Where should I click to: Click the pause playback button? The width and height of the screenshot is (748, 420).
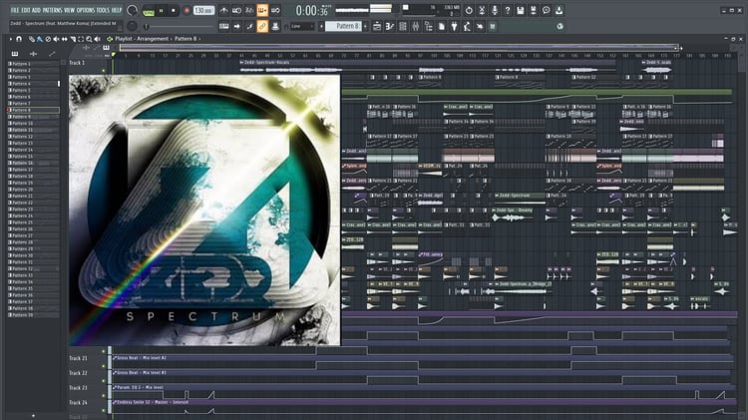pos(162,11)
